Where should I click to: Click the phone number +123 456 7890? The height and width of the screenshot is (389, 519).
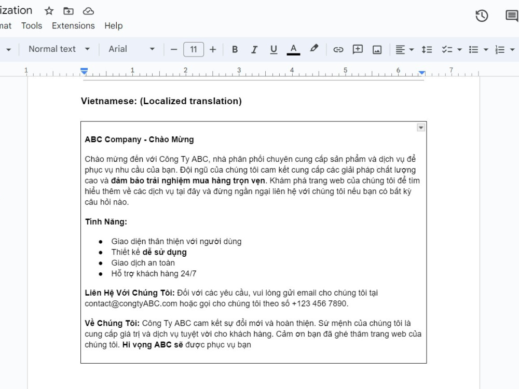pyautogui.click(x=319, y=303)
